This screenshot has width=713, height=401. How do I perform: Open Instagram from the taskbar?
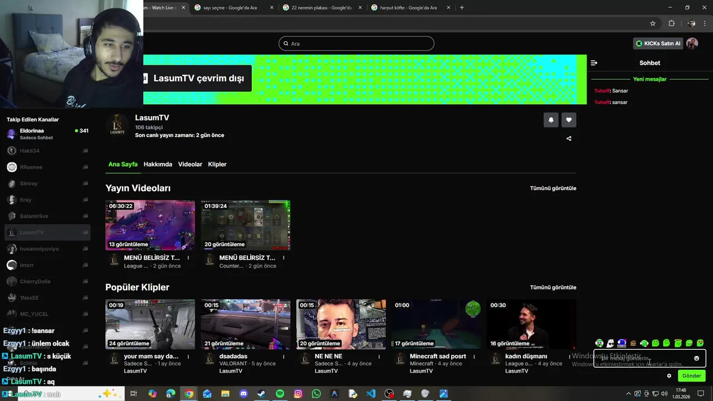pos(298,394)
